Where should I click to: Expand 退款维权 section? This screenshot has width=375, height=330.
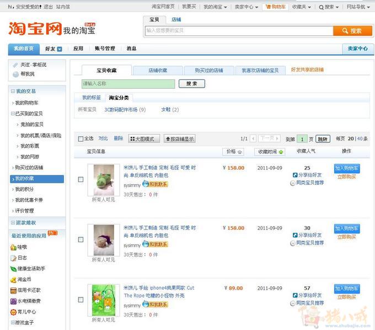click(x=13, y=223)
